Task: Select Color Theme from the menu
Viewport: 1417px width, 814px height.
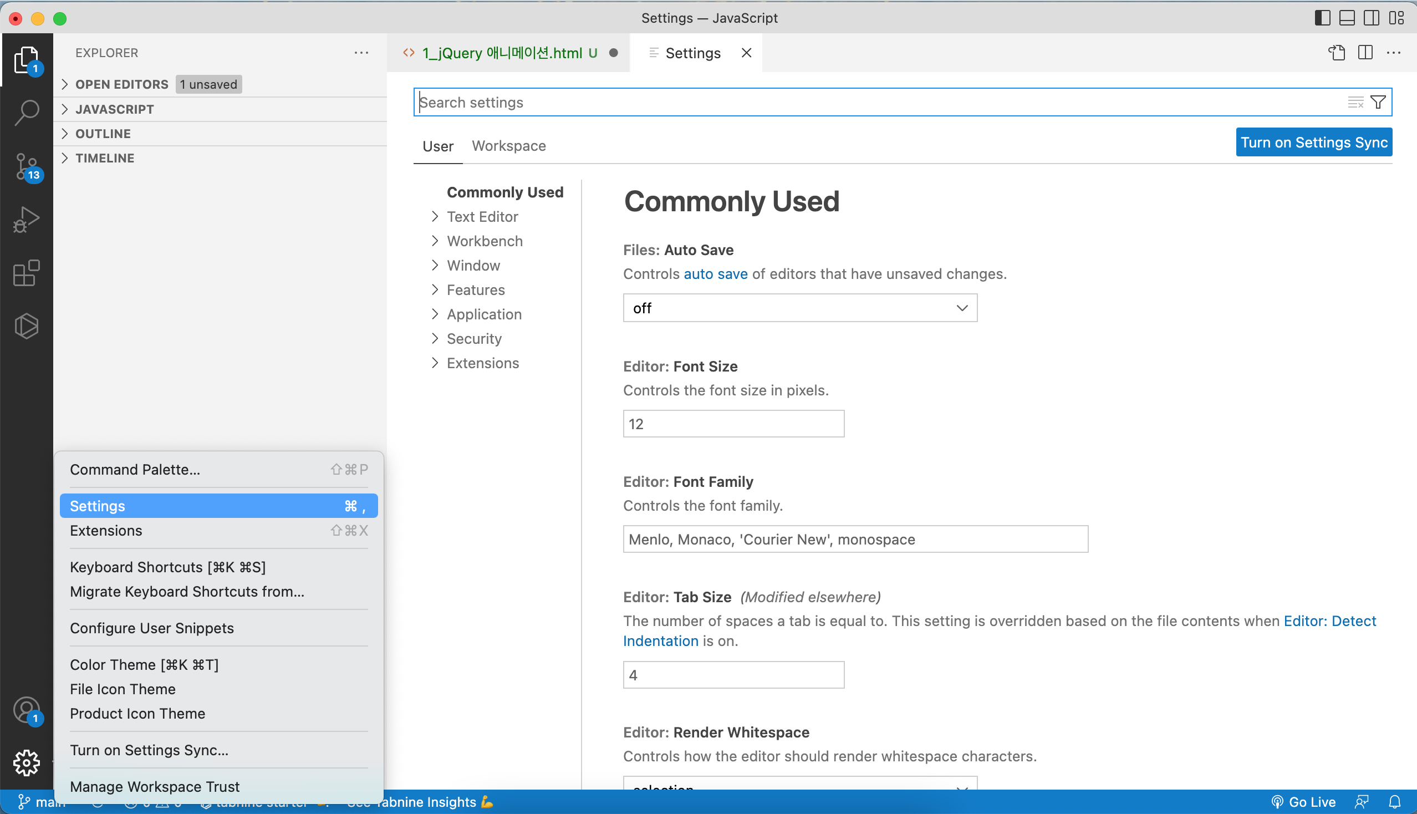Action: (x=144, y=665)
